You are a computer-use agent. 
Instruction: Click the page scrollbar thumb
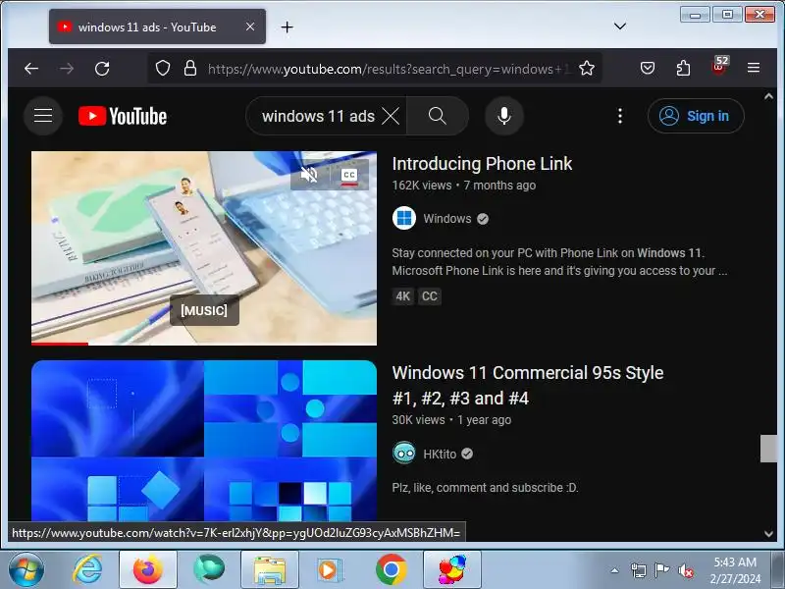pos(768,449)
